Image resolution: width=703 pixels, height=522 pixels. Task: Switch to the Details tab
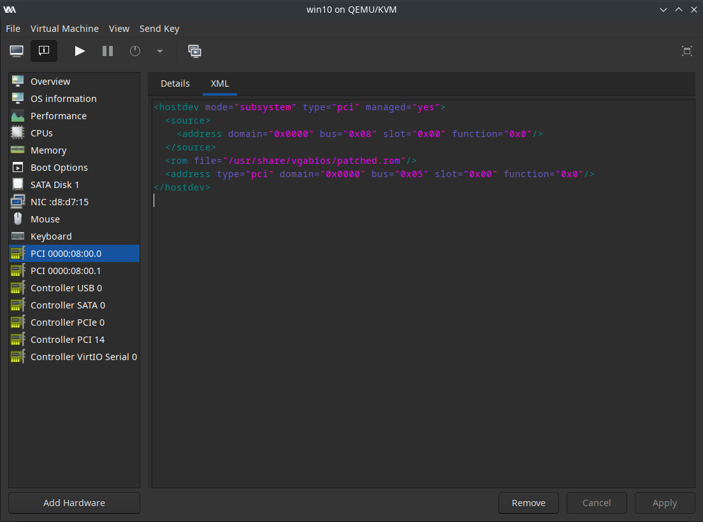coord(175,83)
